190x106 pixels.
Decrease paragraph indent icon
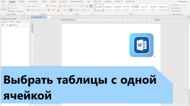(80, 6)
